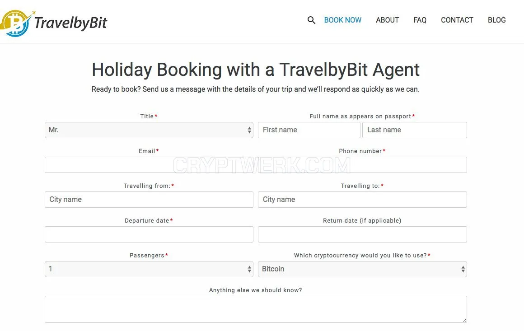The height and width of the screenshot is (331, 524).
Task: Focus the Travelling from City name field
Action: pos(149,200)
